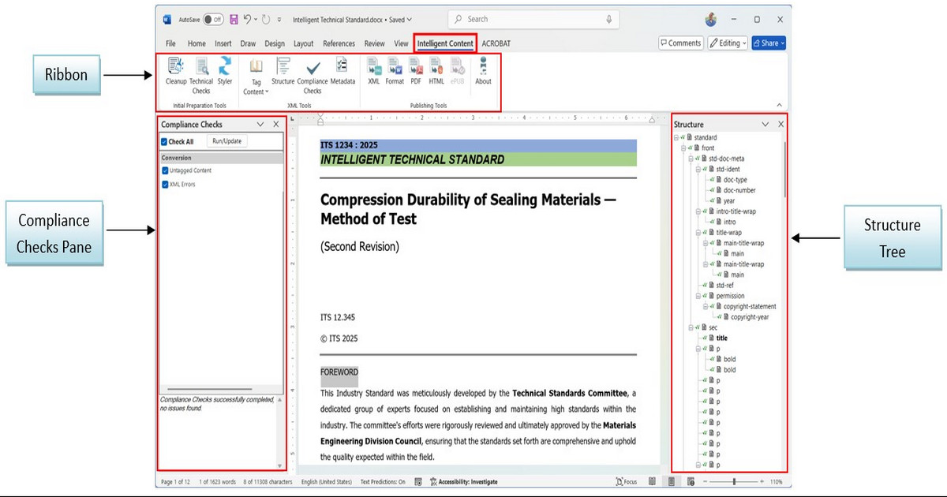This screenshot has width=947, height=497.
Task: Switch to the Home tab
Action: [x=197, y=43]
